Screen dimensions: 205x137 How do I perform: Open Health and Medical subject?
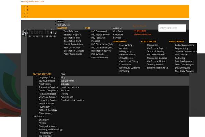click(x=70, y=87)
